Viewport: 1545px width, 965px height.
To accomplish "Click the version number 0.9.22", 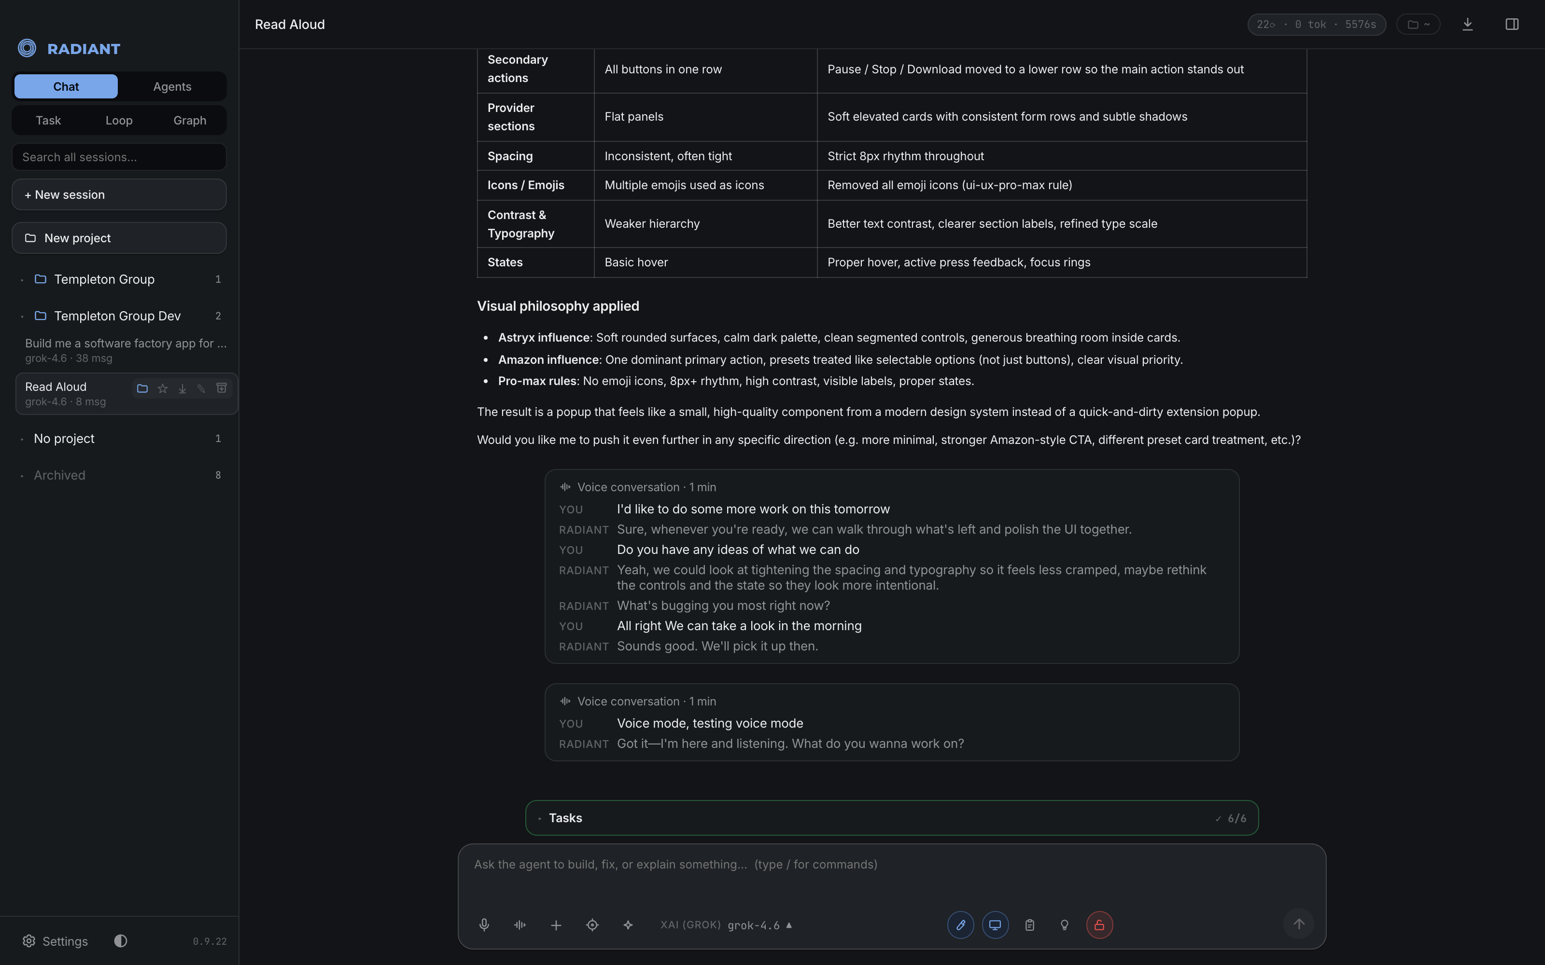I will click(210, 941).
